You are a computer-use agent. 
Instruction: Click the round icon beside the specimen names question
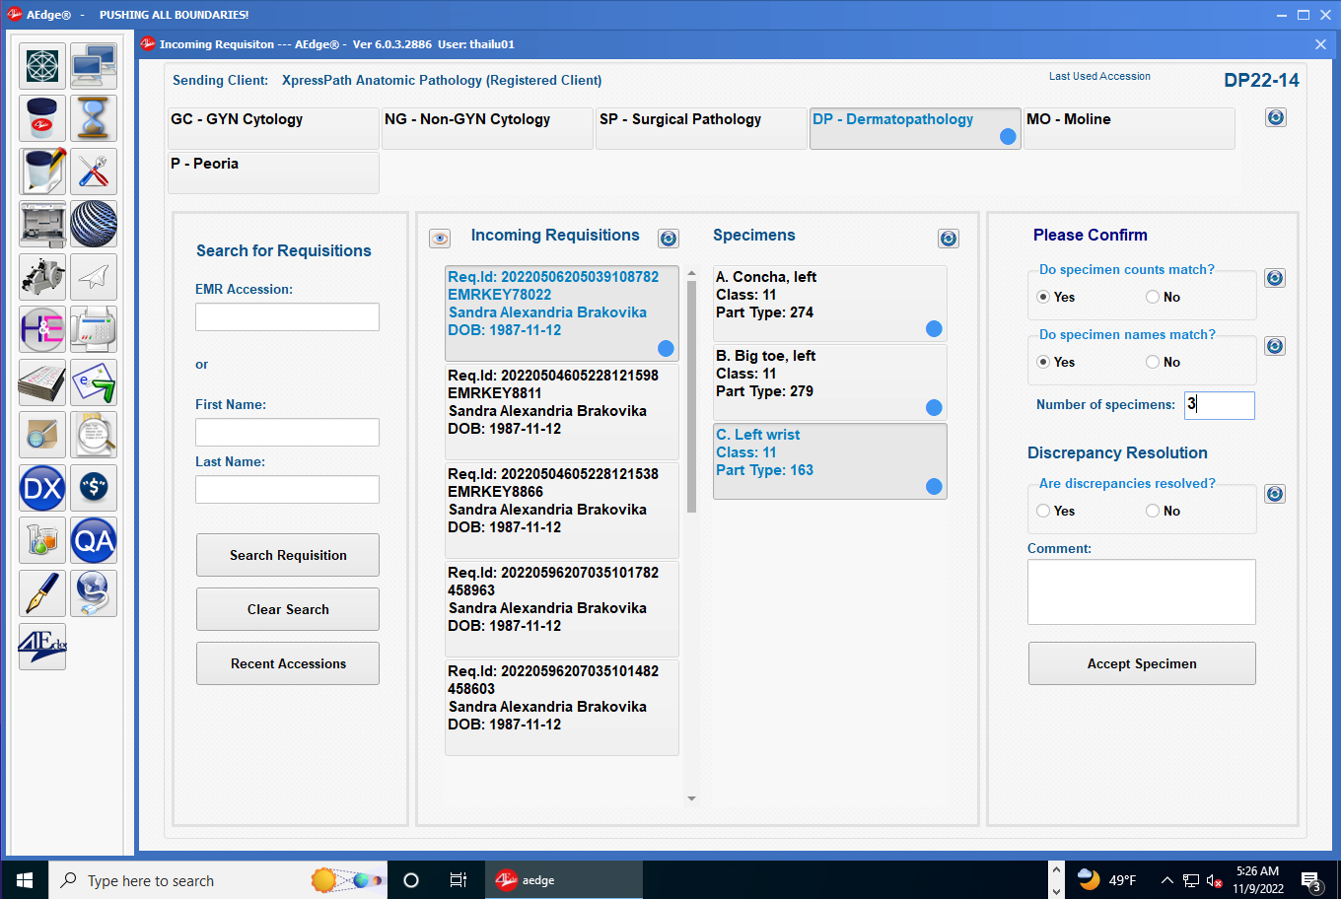[x=1275, y=346]
